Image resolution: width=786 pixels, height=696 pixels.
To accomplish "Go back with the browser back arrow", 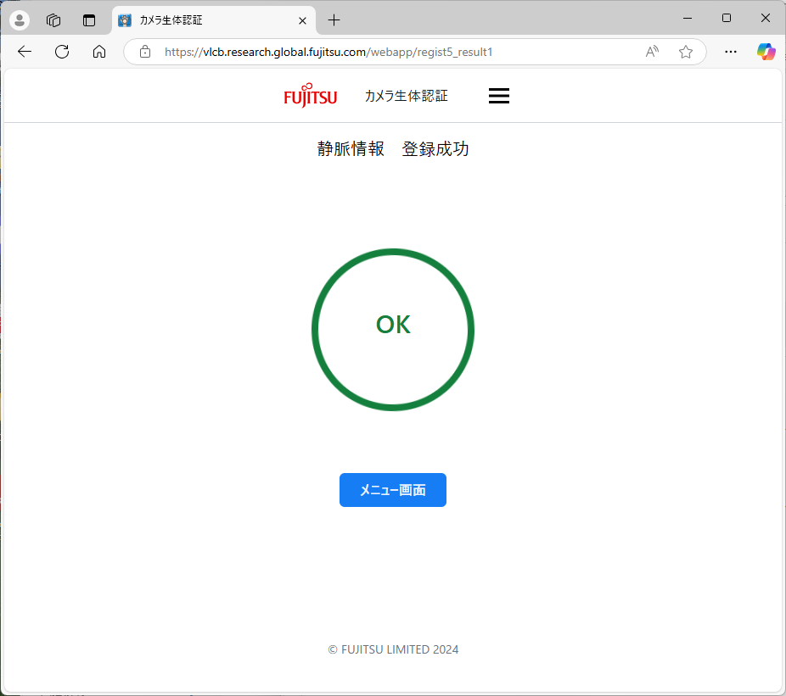I will pyautogui.click(x=24, y=52).
